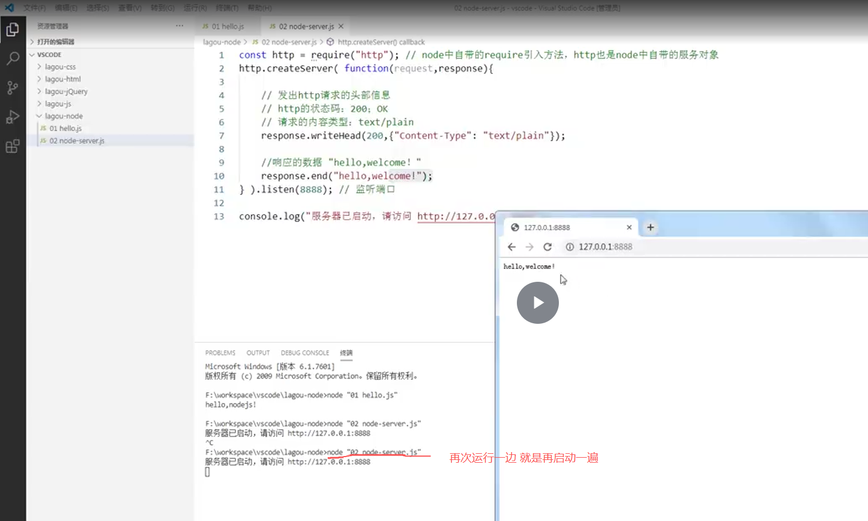Open explorer panel more actions ellipsis
Viewport: 868px width, 521px height.
tap(179, 26)
